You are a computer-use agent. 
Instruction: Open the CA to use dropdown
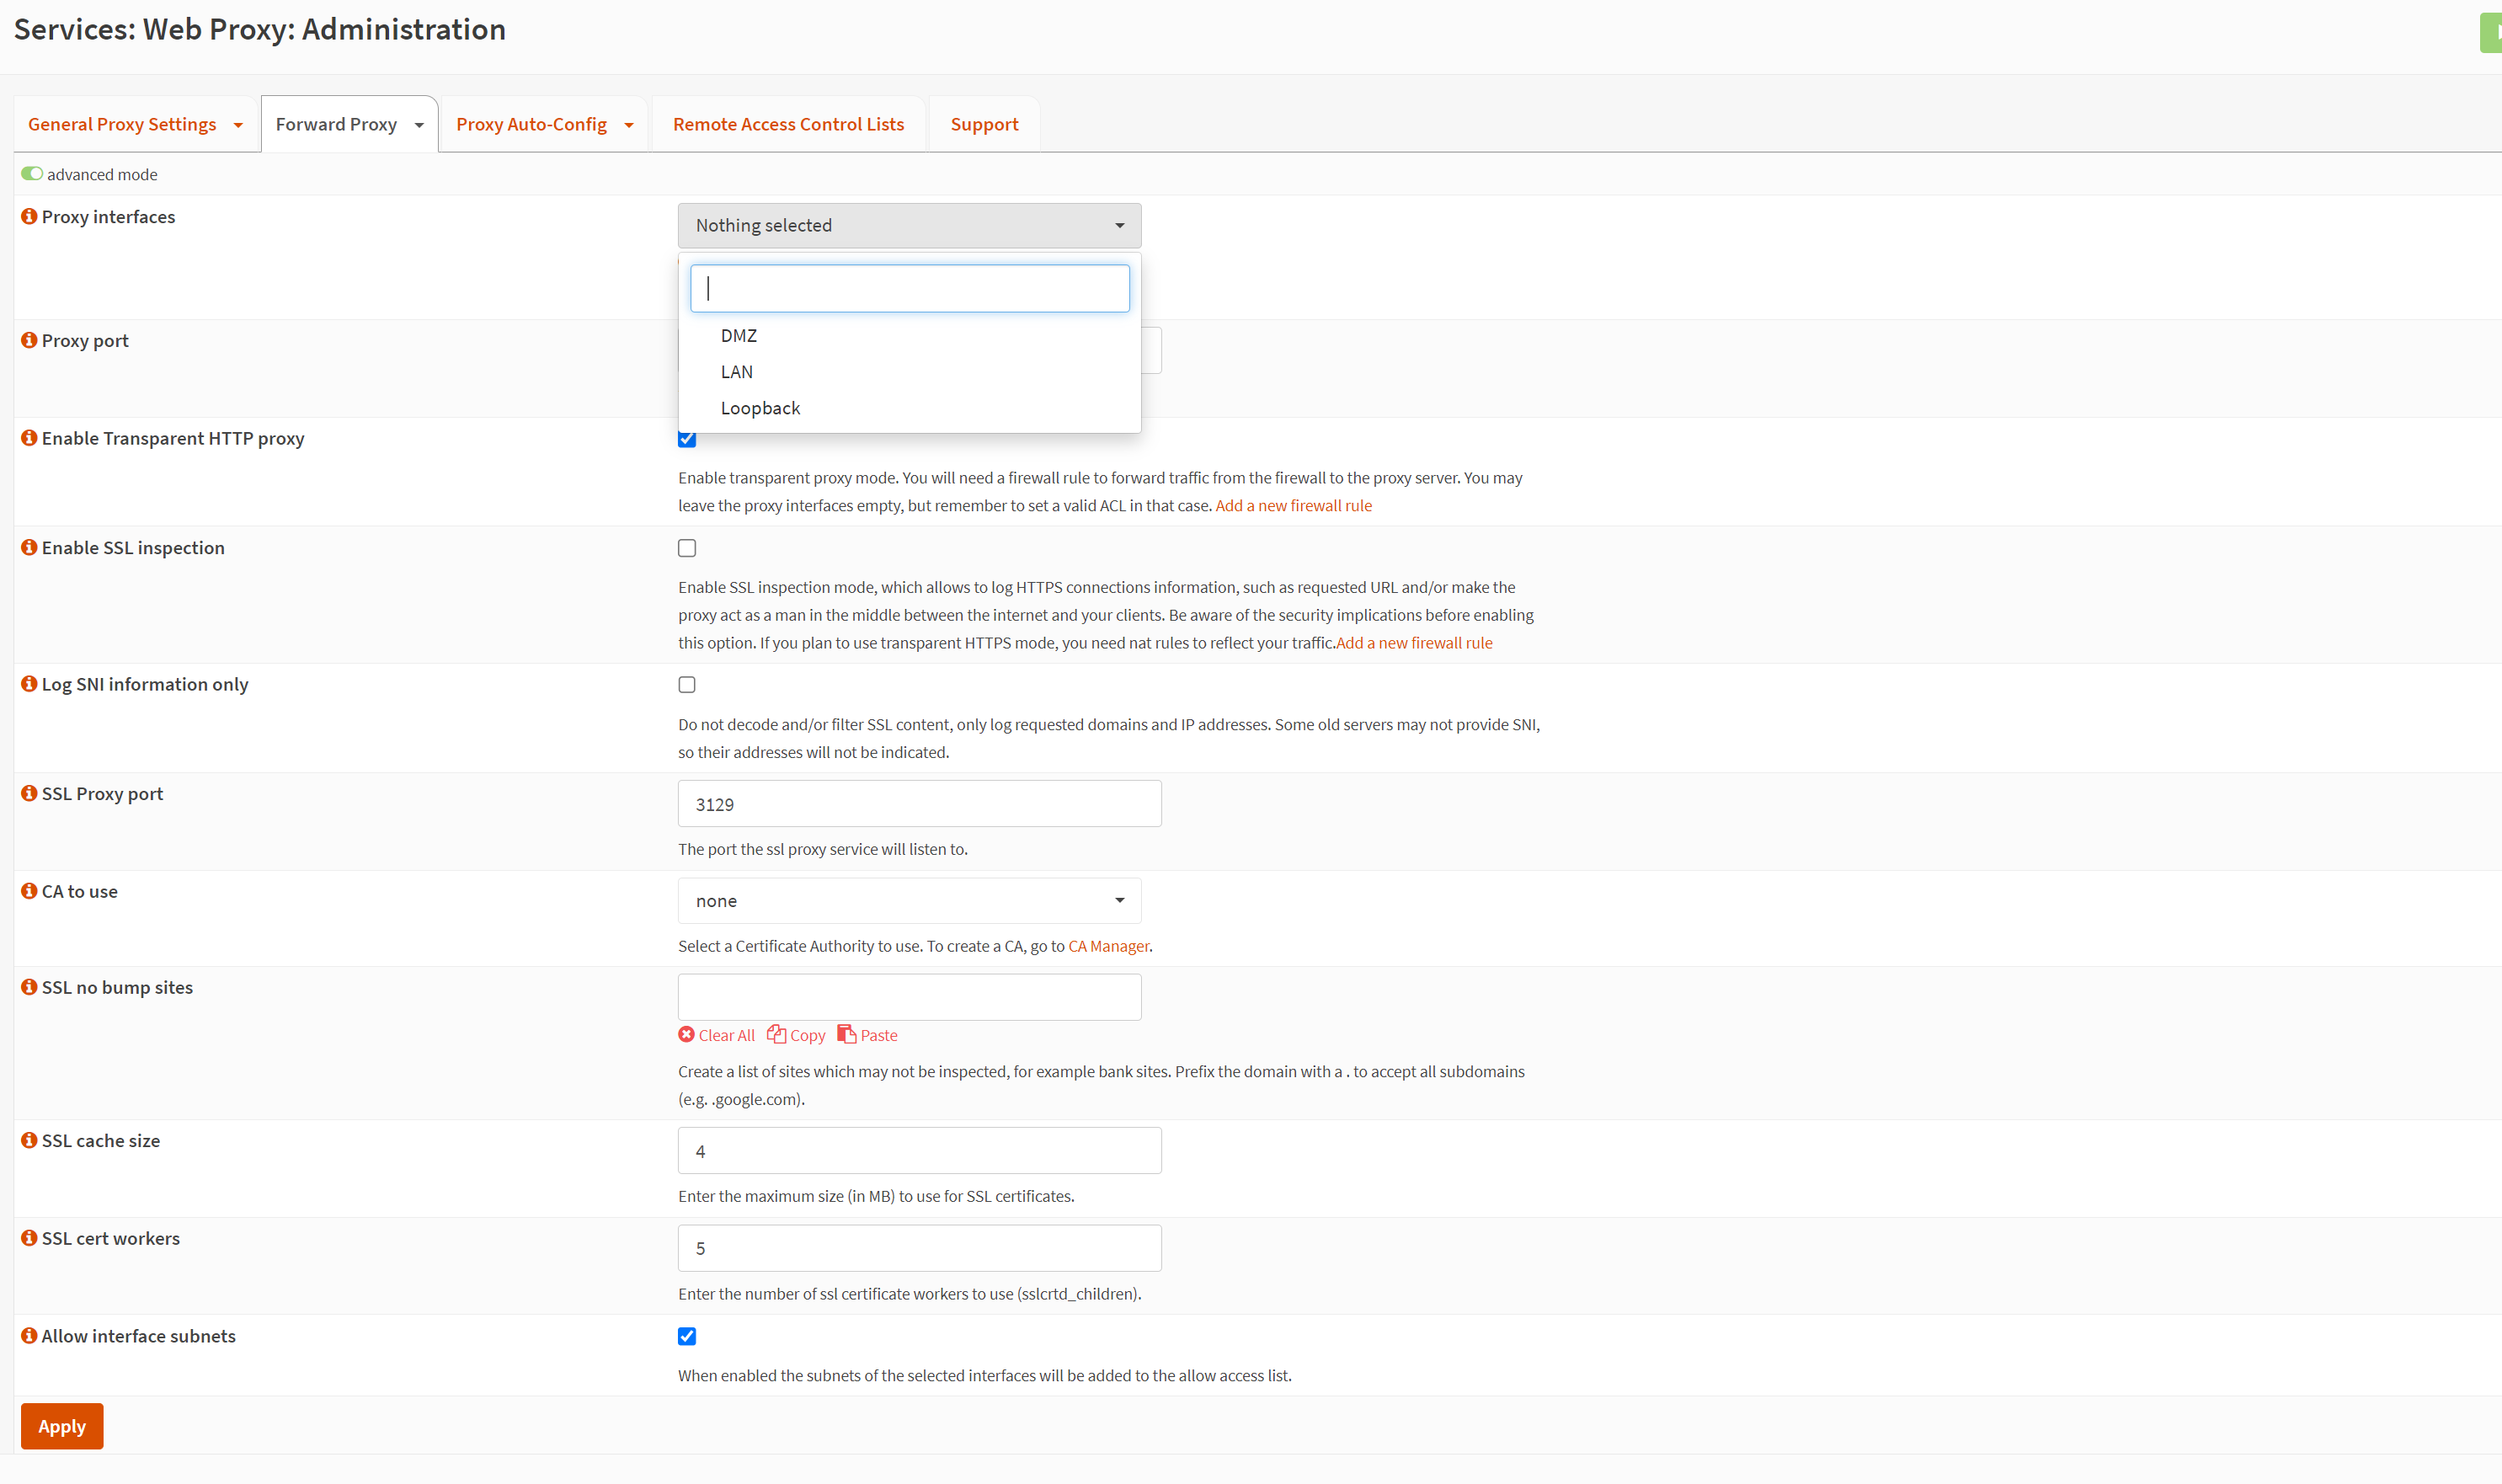tap(910, 901)
